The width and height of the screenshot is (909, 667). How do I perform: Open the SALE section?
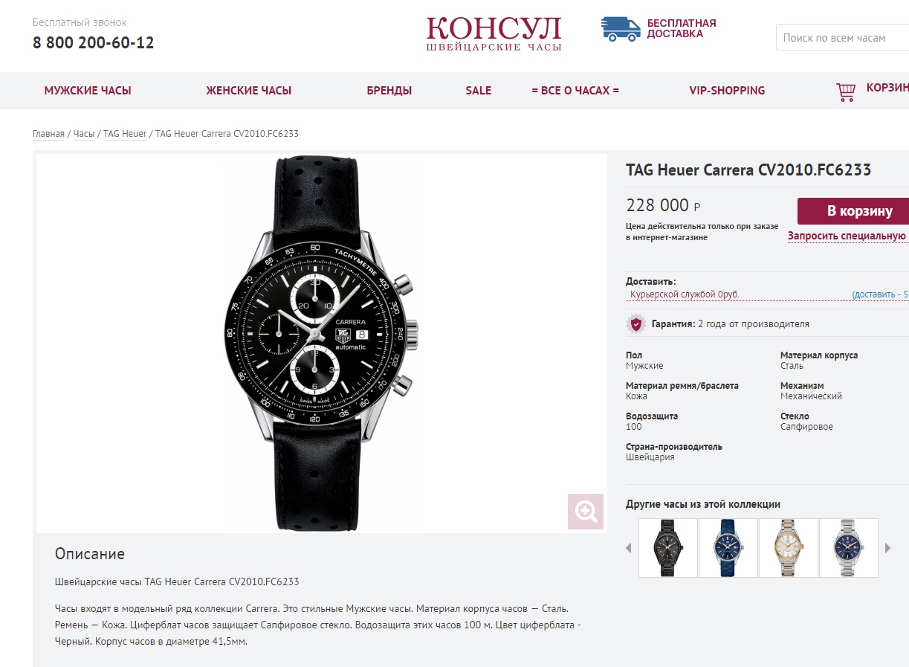point(479,91)
